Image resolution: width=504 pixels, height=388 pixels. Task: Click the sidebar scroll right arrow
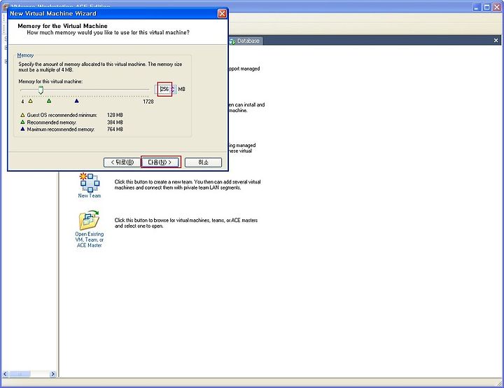click(x=53, y=374)
